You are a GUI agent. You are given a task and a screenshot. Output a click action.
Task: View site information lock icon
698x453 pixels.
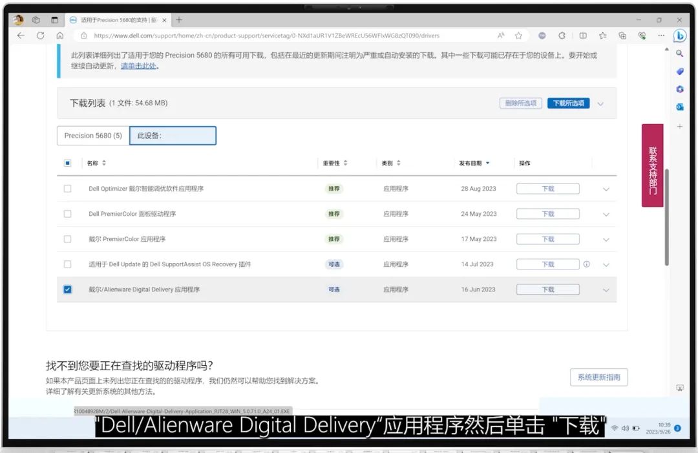point(83,36)
